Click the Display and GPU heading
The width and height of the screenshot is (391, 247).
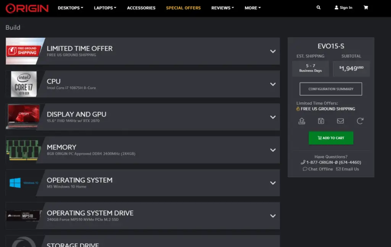[x=76, y=114]
